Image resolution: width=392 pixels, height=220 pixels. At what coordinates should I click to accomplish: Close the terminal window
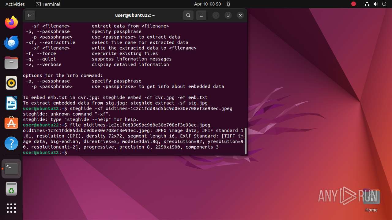240,15
